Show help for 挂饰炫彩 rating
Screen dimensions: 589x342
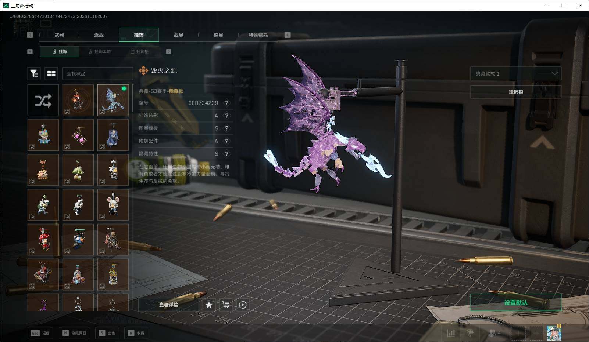click(x=227, y=116)
